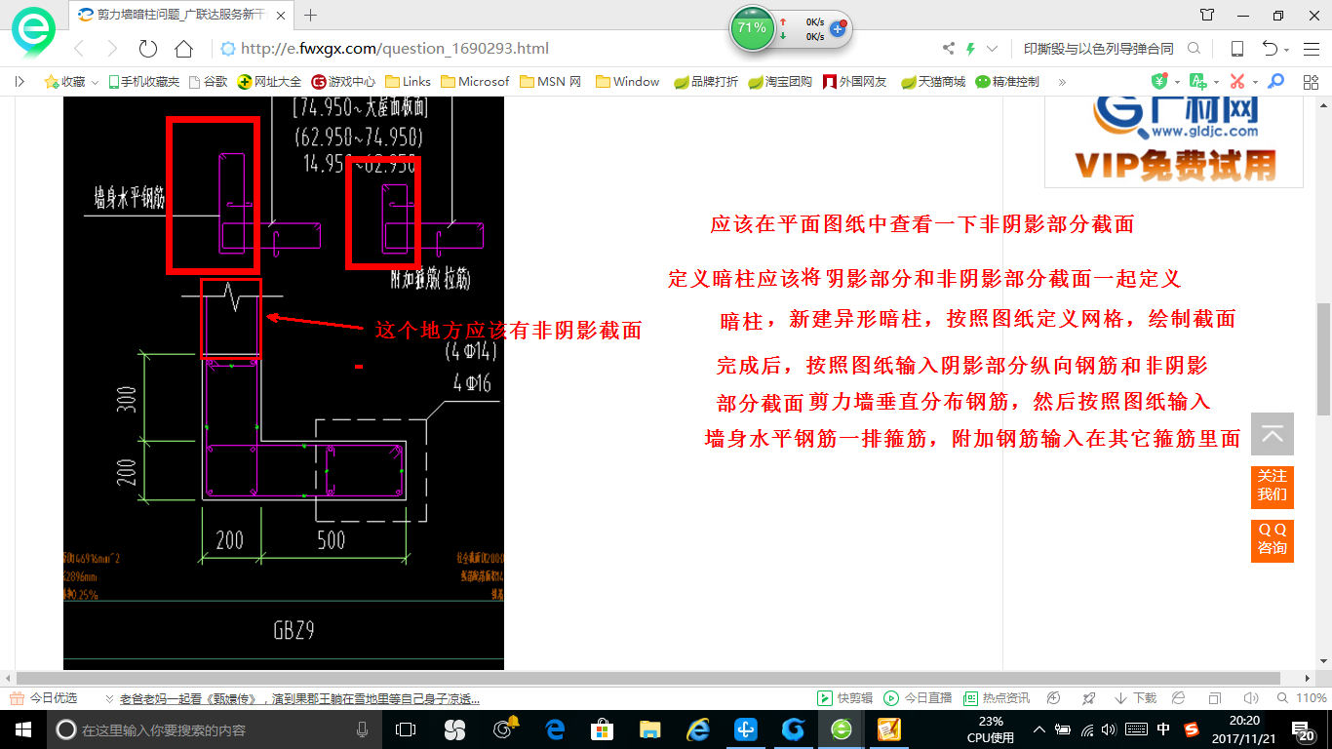The height and width of the screenshot is (749, 1332).
Task: Open the 快剪辑 tool
Action: (x=845, y=698)
